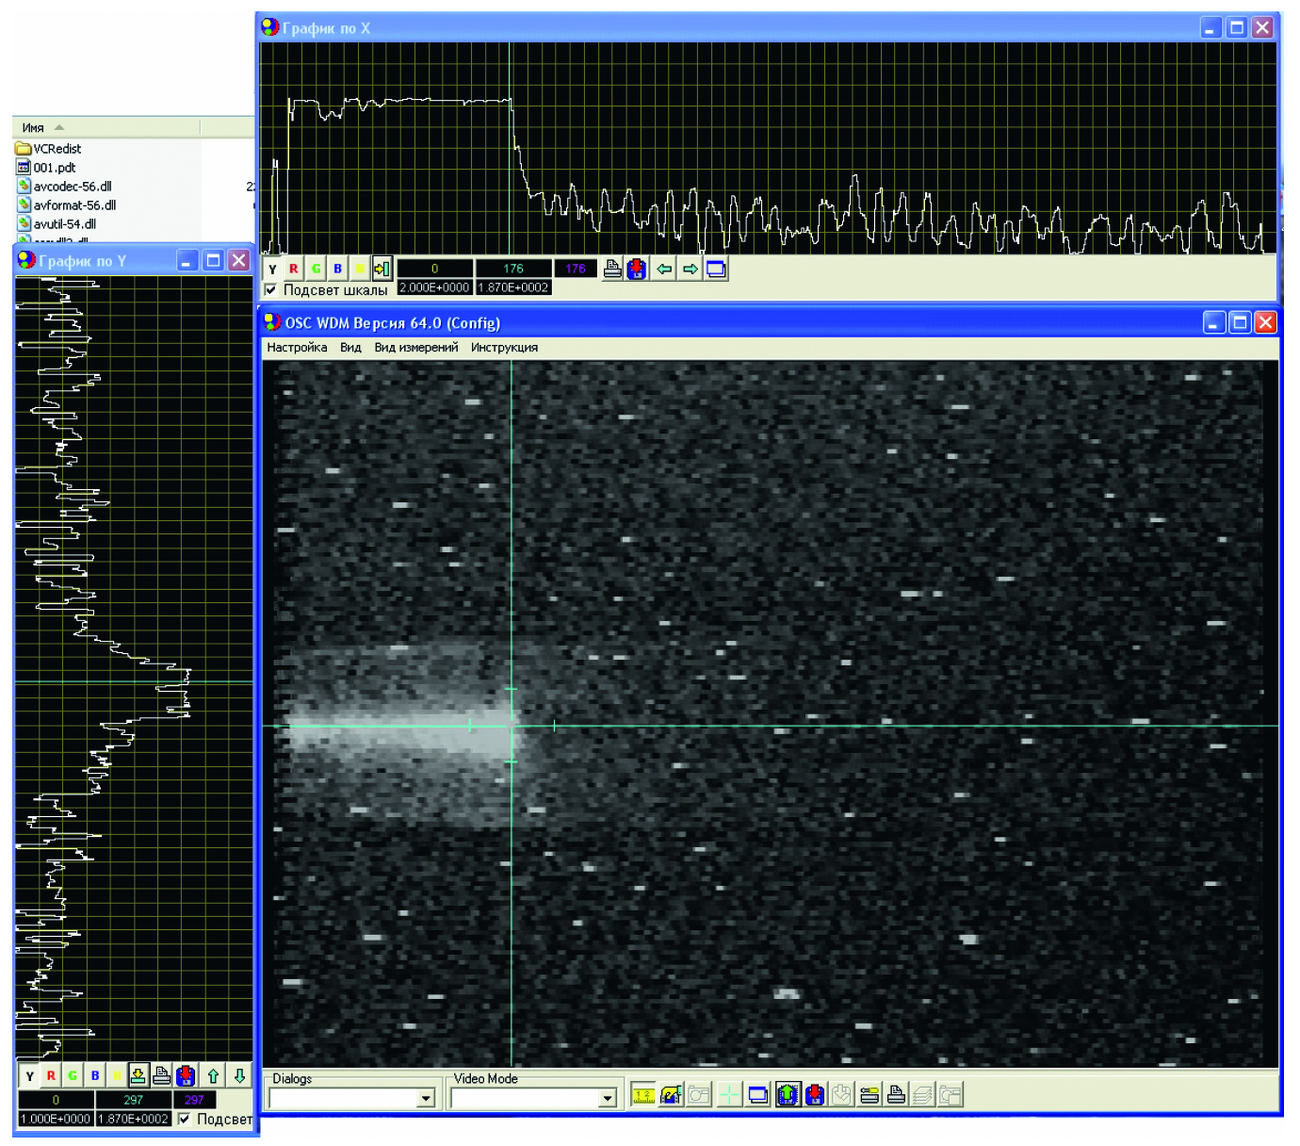Click the Имя column header sort arrow
This screenshot has width=1300, height=1146.
(59, 127)
